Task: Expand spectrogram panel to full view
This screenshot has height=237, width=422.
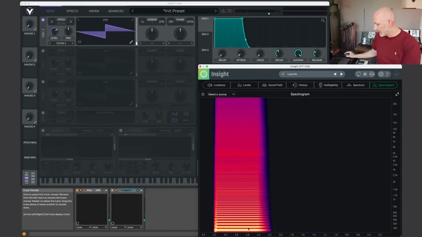Action: 397,94
